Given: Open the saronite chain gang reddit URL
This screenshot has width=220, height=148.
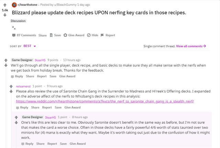Looking at the screenshot, I should pyautogui.click(x=105, y=101).
